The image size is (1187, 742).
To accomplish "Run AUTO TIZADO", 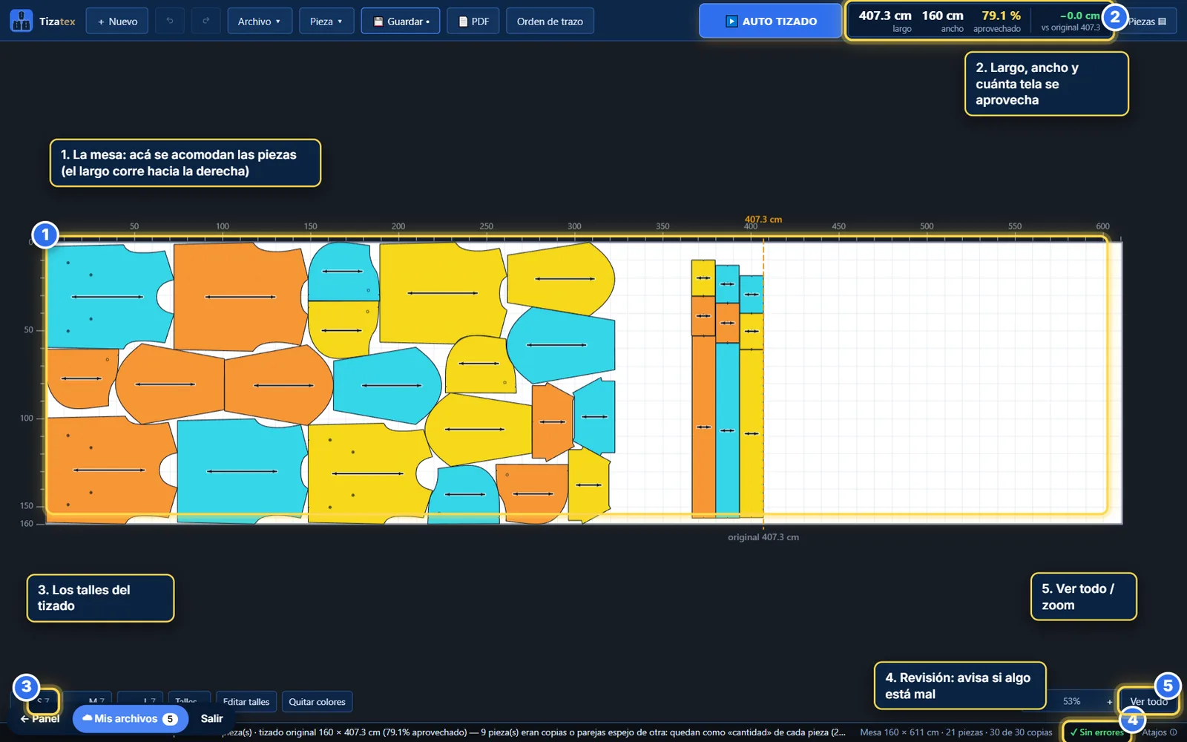I will [770, 22].
